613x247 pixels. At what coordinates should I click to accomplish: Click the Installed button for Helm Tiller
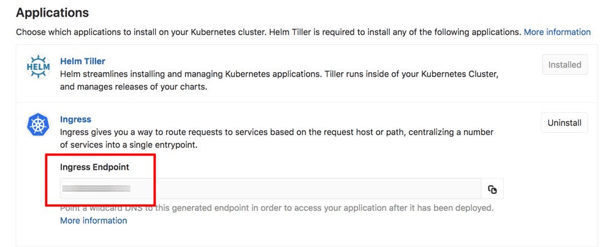tap(565, 64)
